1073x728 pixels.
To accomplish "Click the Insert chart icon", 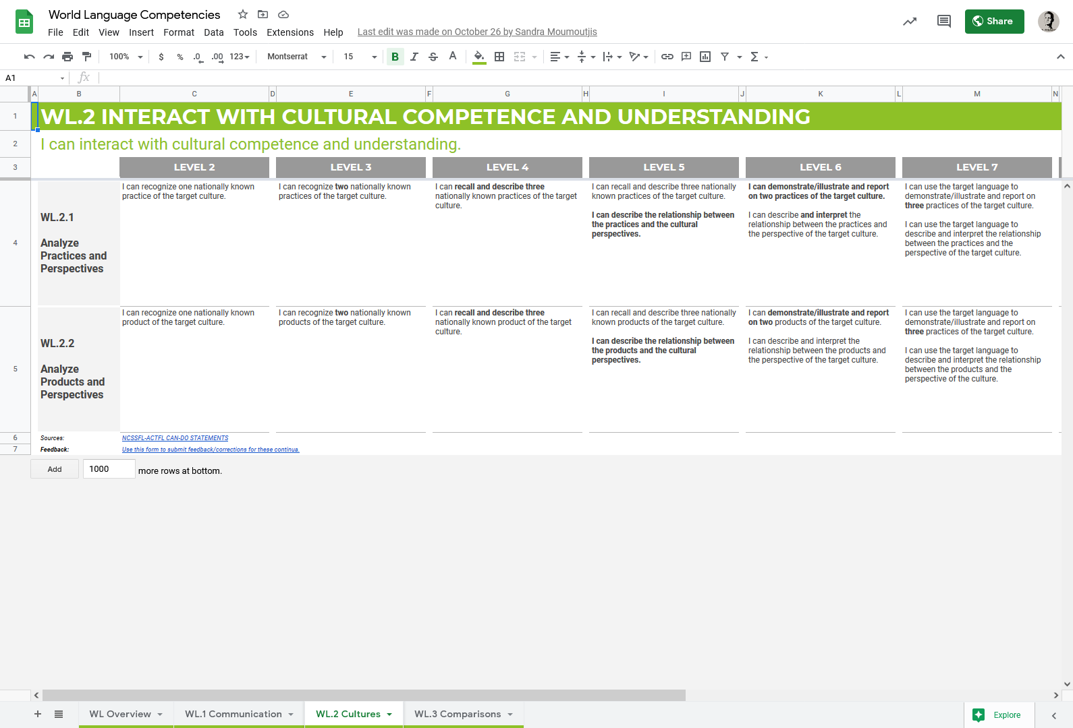I will 705,57.
